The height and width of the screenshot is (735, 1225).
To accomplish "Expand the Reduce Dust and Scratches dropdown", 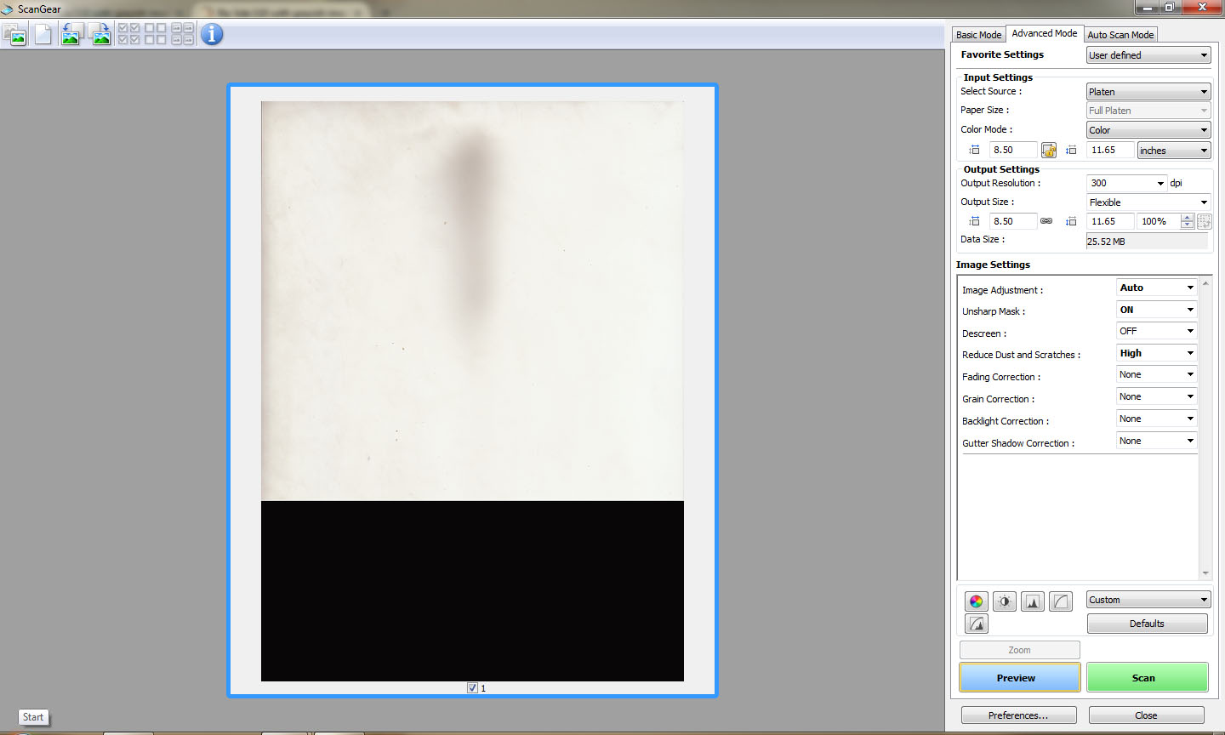I will click(1156, 353).
